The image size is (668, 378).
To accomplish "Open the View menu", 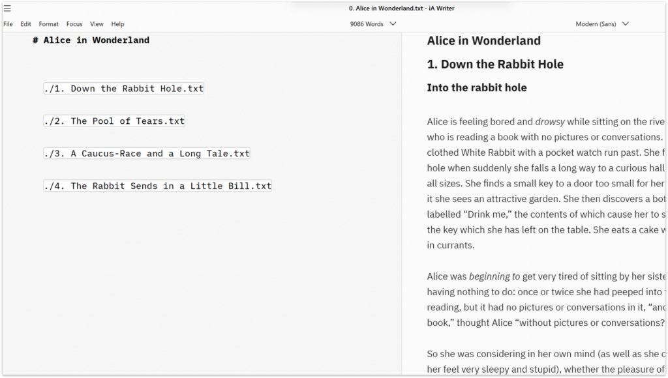I will 97,23.
